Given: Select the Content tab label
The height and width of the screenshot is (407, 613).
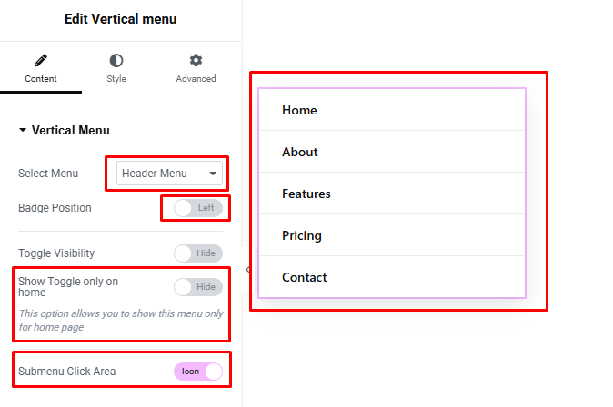Looking at the screenshot, I should click(x=41, y=79).
